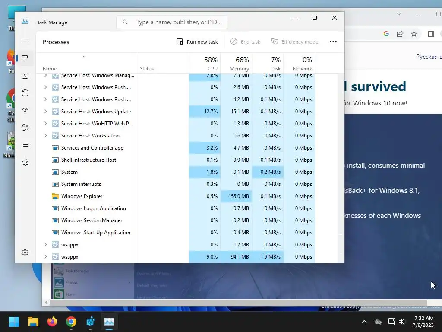Open the Services sidebar icon
This screenshot has height=332, width=442.
(25, 162)
